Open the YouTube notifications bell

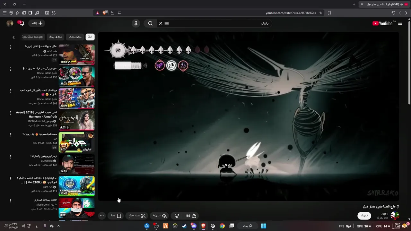[22, 23]
